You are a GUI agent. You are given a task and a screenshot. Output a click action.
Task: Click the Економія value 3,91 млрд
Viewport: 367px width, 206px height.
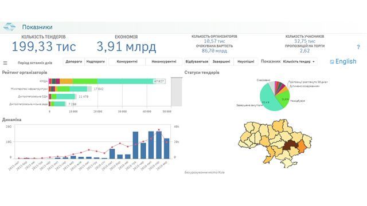126,46
